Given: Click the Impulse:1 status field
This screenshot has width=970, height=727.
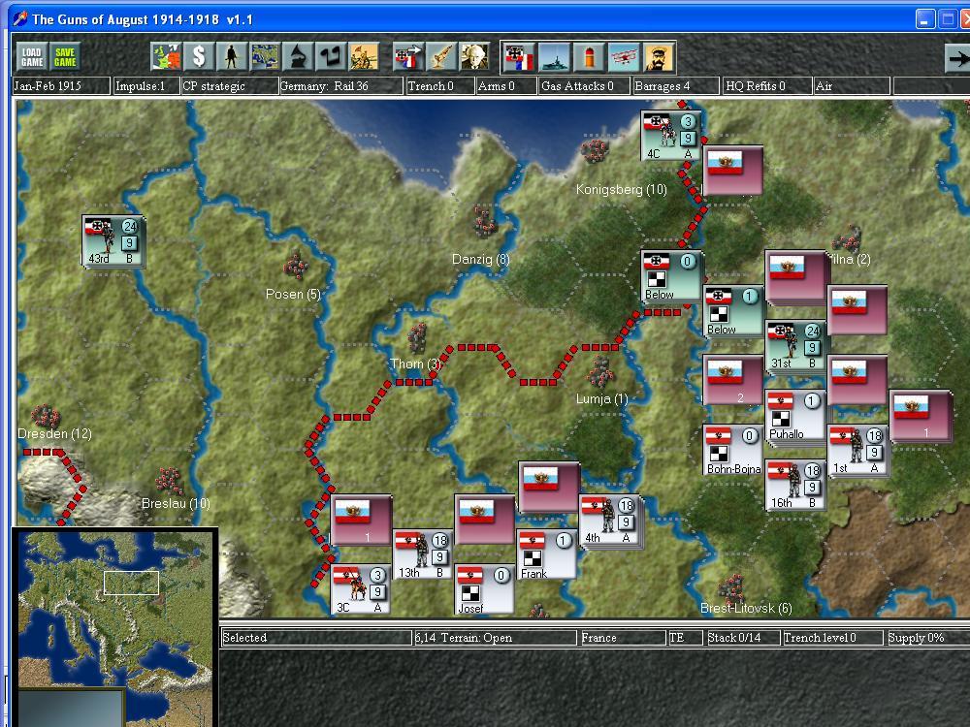Looking at the screenshot, I should pyautogui.click(x=146, y=86).
